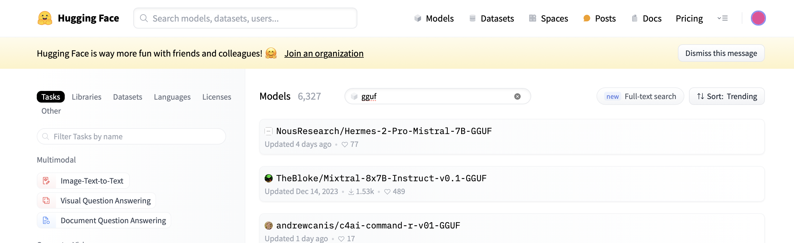This screenshot has height=243, width=794.
Task: Click the Models 6,327 count heading
Action: (290, 96)
